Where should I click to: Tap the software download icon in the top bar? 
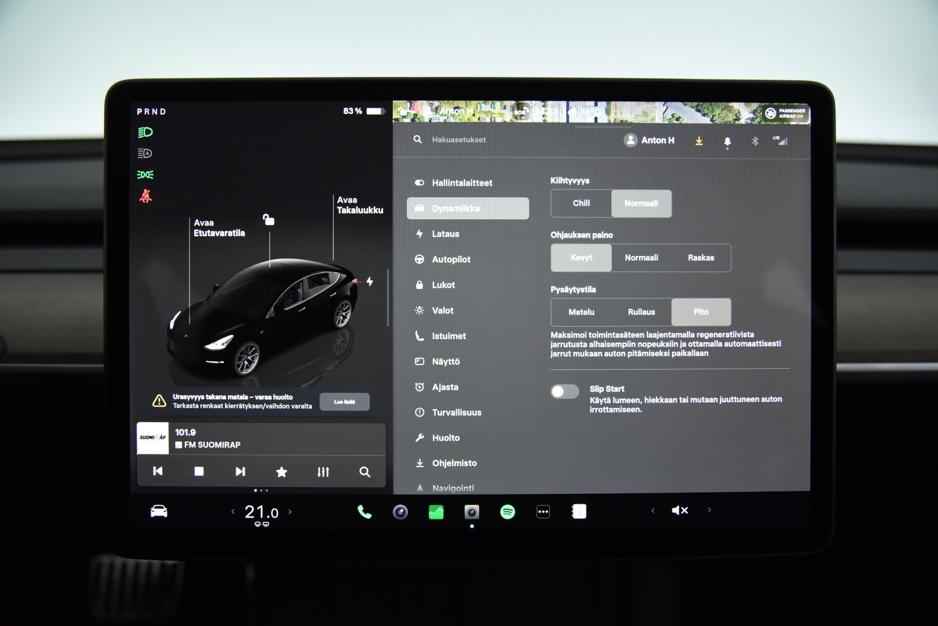[700, 140]
